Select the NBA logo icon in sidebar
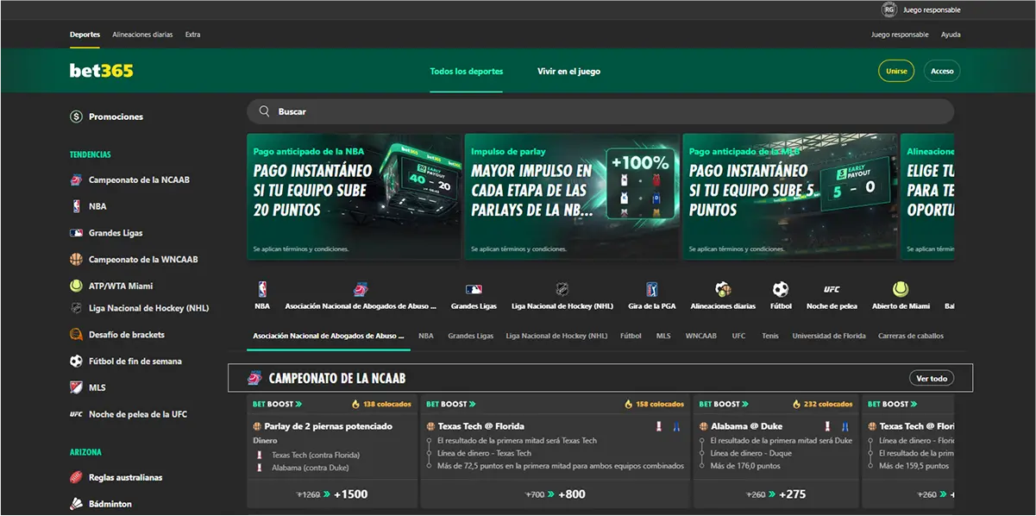Image resolution: width=1036 pixels, height=516 pixels. pyautogui.click(x=76, y=206)
